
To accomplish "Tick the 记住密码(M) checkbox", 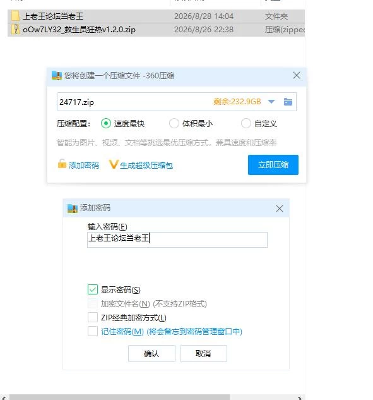I will (x=93, y=331).
